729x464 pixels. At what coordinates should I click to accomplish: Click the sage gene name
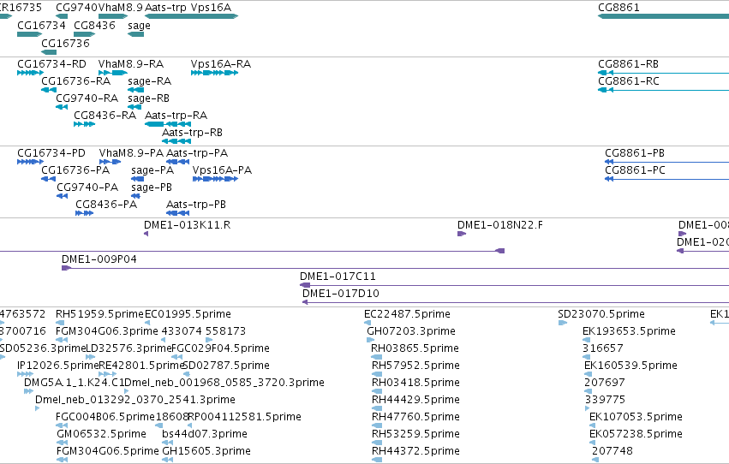click(139, 26)
